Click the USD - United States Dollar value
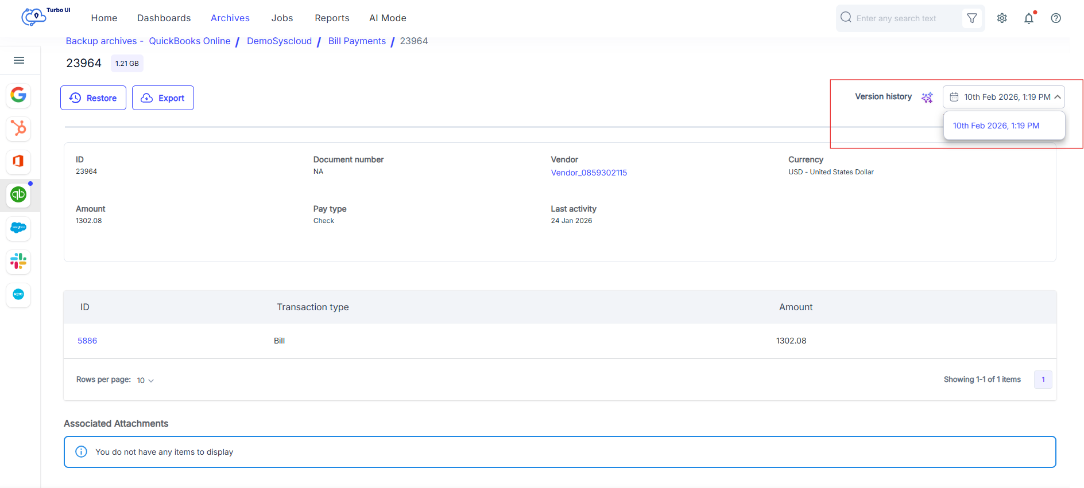Viewport: 1084px width, 488px height. 831,172
